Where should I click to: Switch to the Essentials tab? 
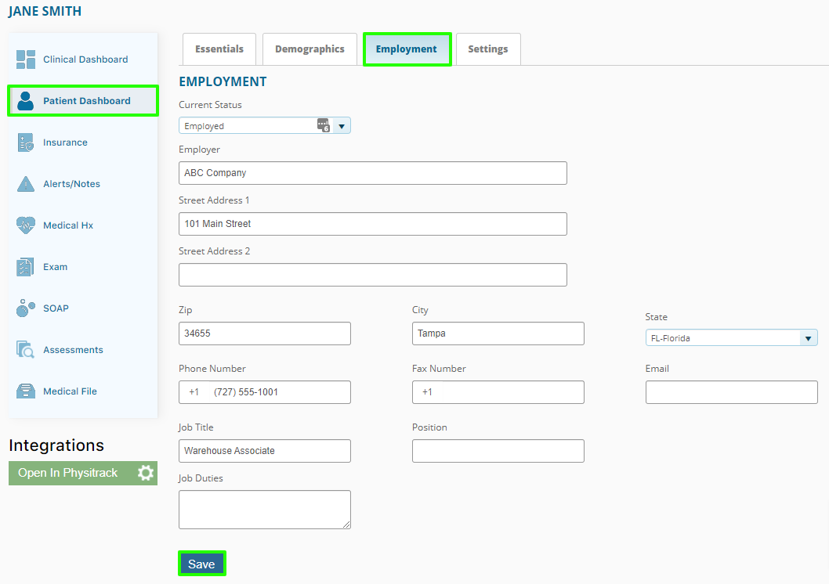click(x=219, y=49)
